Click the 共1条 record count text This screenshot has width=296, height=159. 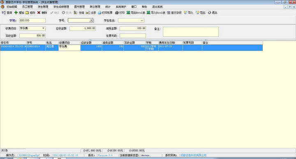(5, 150)
